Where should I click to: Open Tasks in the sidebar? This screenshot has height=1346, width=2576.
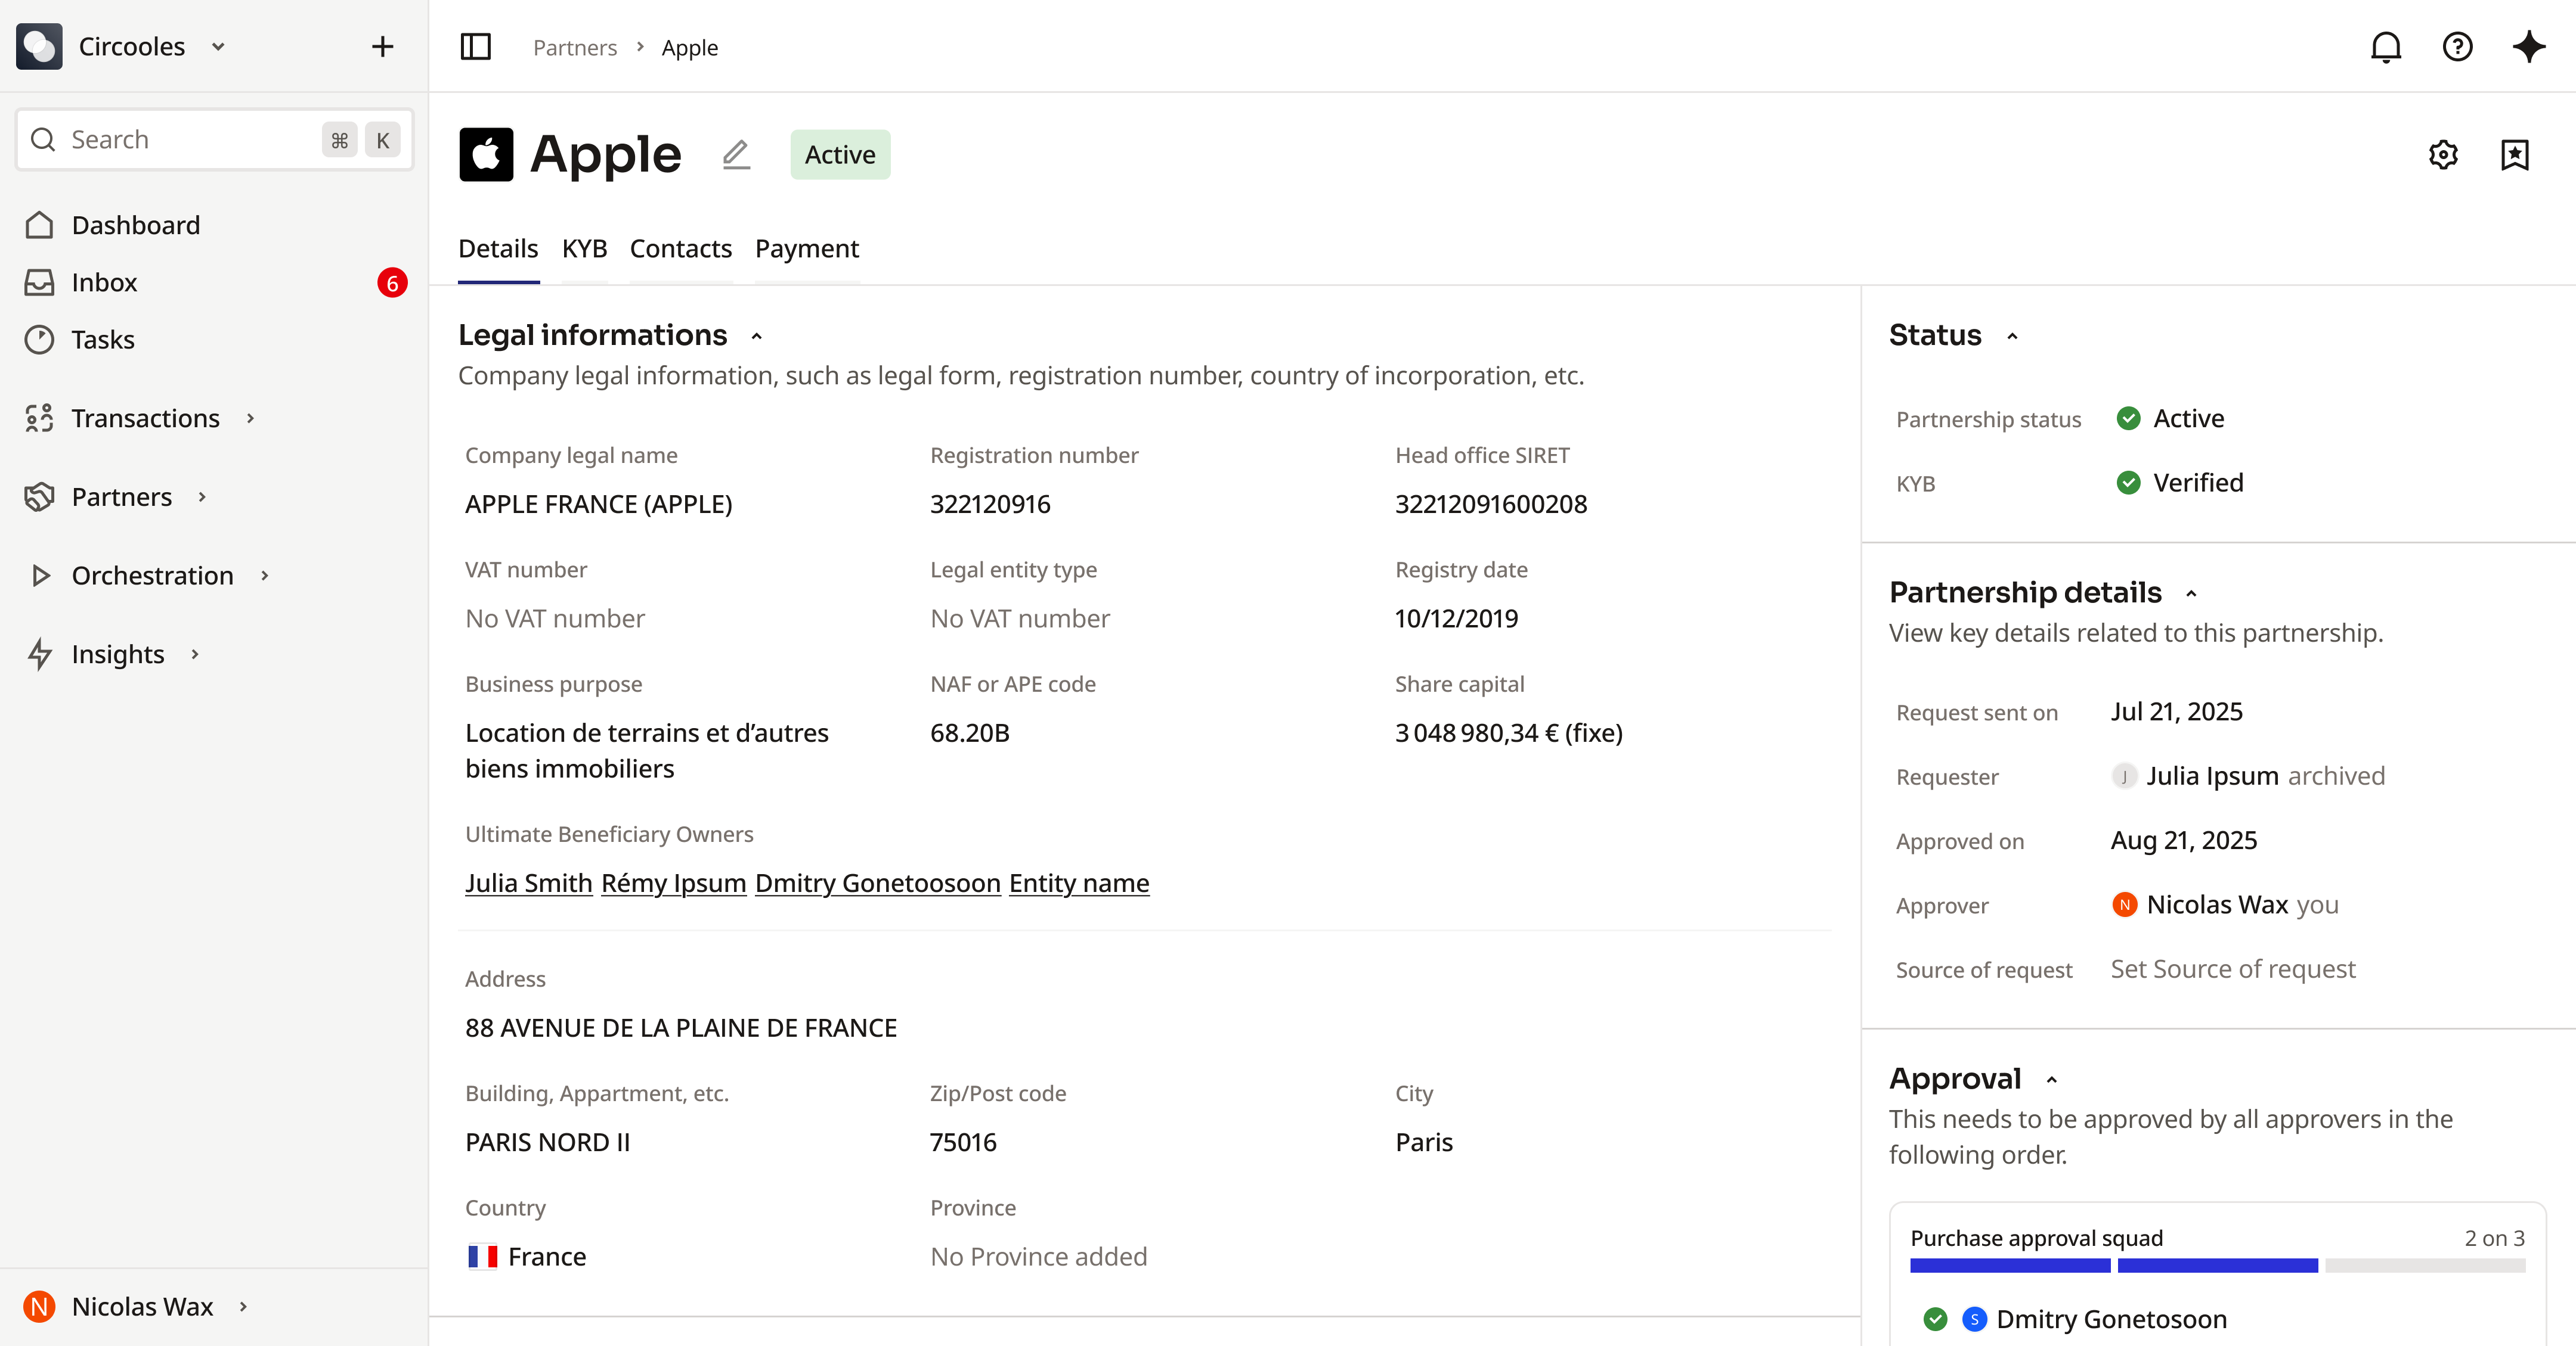pyautogui.click(x=103, y=339)
